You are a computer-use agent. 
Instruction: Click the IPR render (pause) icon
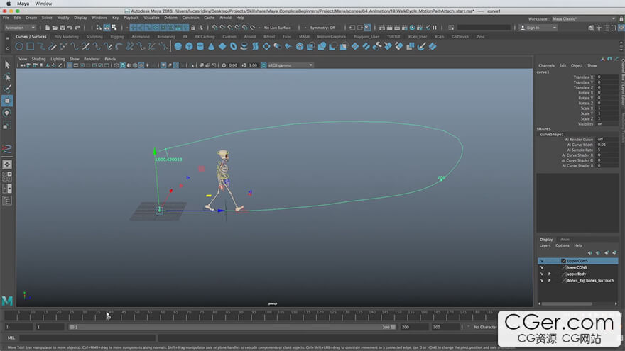coord(435,28)
